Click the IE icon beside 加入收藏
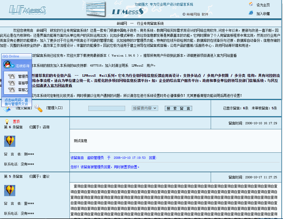Viewport: 283px width, 219px height. 251,13
